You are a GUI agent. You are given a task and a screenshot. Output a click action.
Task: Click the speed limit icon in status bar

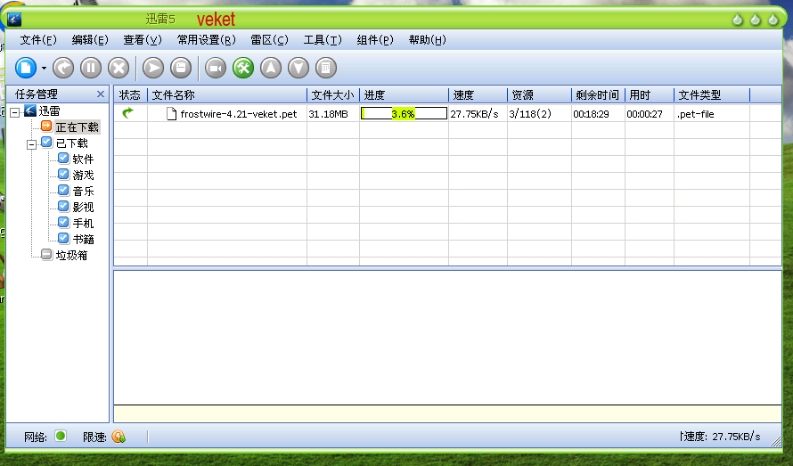click(119, 436)
